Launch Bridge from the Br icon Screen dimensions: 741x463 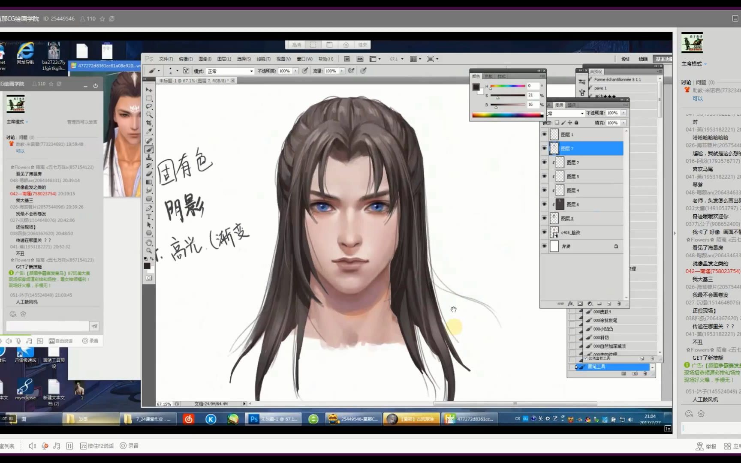tap(347, 59)
